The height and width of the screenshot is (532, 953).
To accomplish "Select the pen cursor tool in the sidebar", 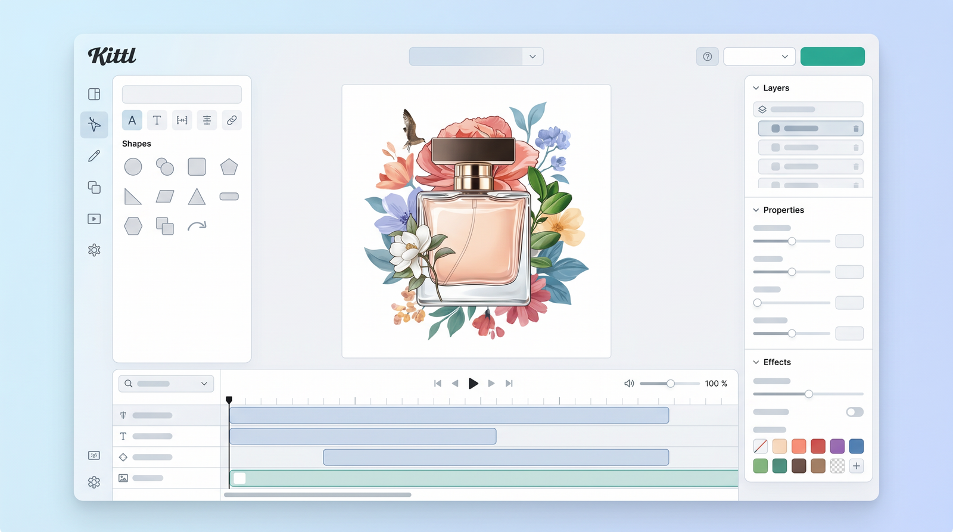I will [x=94, y=125].
